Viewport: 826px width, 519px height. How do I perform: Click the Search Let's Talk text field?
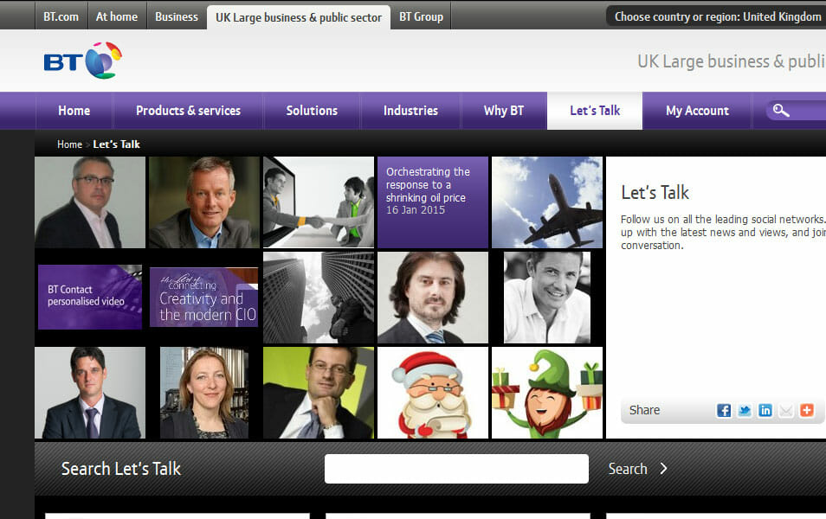coord(456,469)
